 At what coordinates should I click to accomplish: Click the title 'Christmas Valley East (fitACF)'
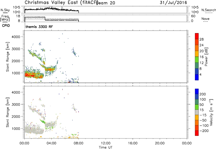(62, 2)
